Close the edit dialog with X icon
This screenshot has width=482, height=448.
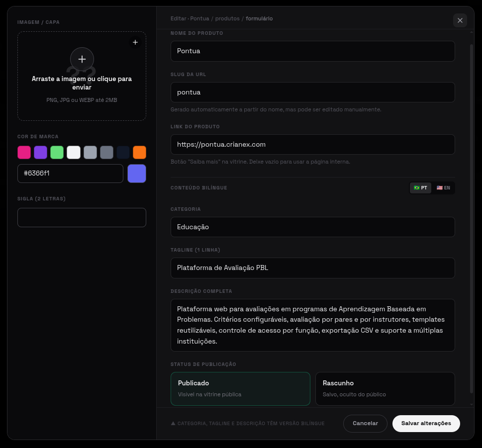[460, 20]
